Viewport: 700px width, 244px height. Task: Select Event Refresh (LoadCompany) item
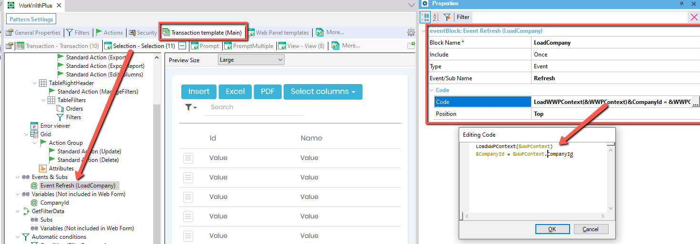pos(78,186)
